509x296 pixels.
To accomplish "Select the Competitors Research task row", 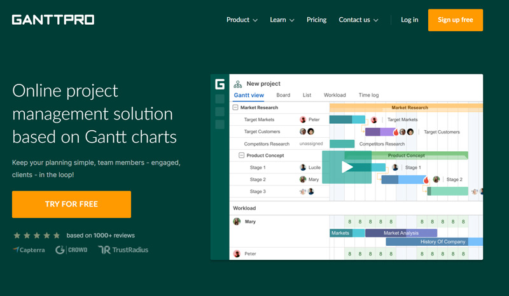I will (x=279, y=144).
